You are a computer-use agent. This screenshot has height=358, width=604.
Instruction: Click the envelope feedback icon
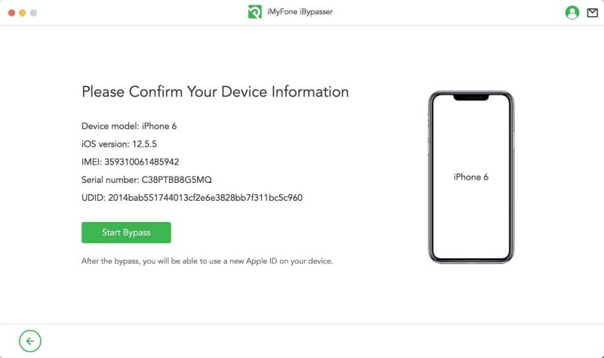(592, 12)
